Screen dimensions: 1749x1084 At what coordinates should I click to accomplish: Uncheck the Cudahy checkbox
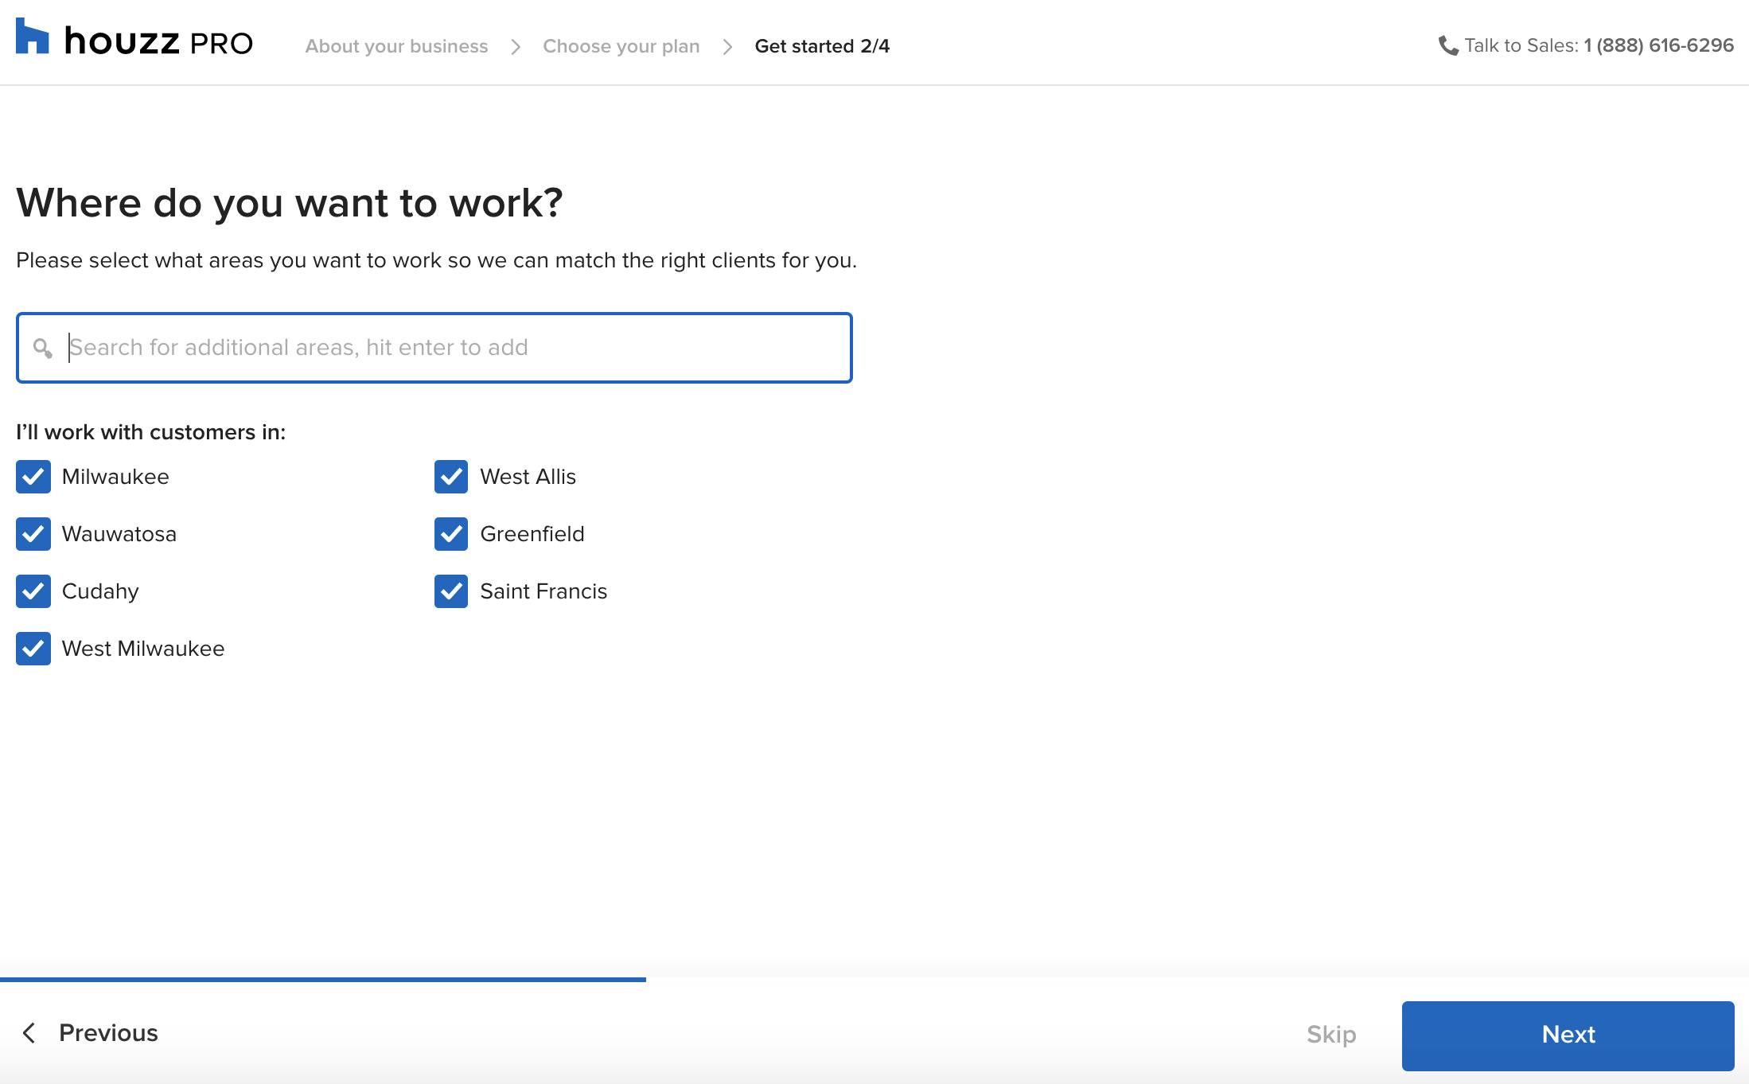(33, 591)
